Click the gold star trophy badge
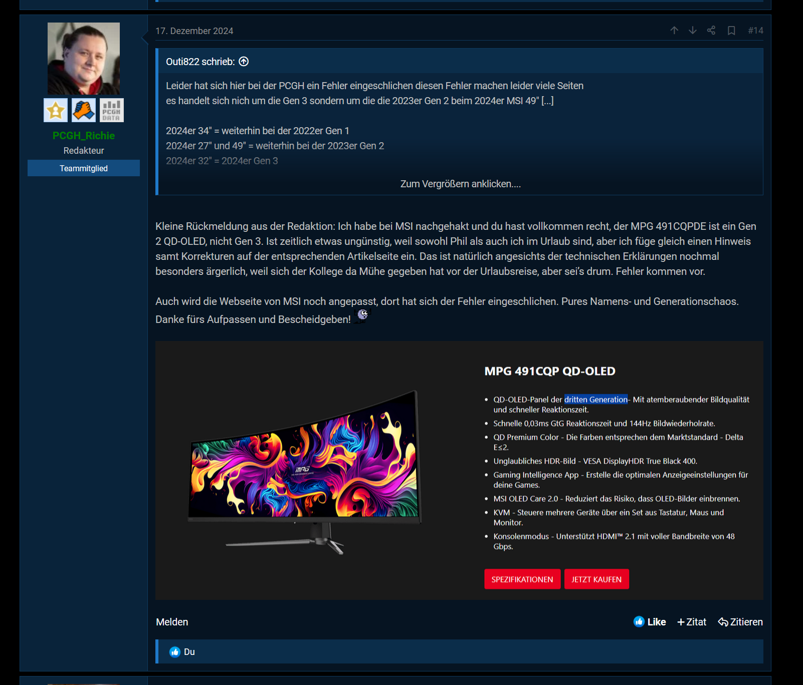The height and width of the screenshot is (685, 803). pos(55,110)
